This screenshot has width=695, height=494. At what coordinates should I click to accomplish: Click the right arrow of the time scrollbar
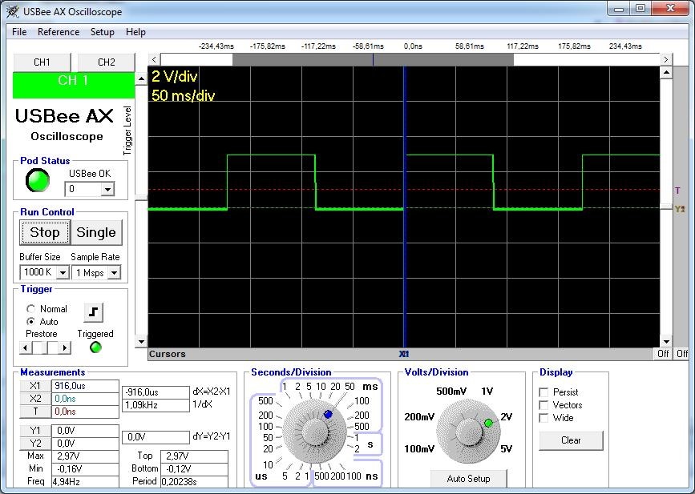click(665, 59)
